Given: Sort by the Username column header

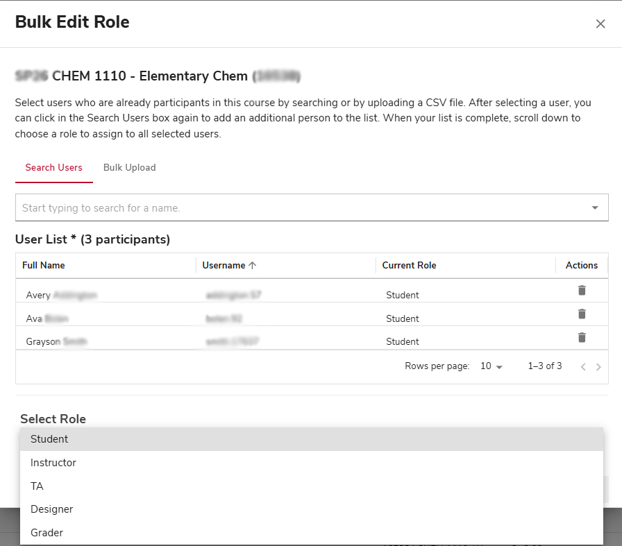Looking at the screenshot, I should click(x=224, y=265).
